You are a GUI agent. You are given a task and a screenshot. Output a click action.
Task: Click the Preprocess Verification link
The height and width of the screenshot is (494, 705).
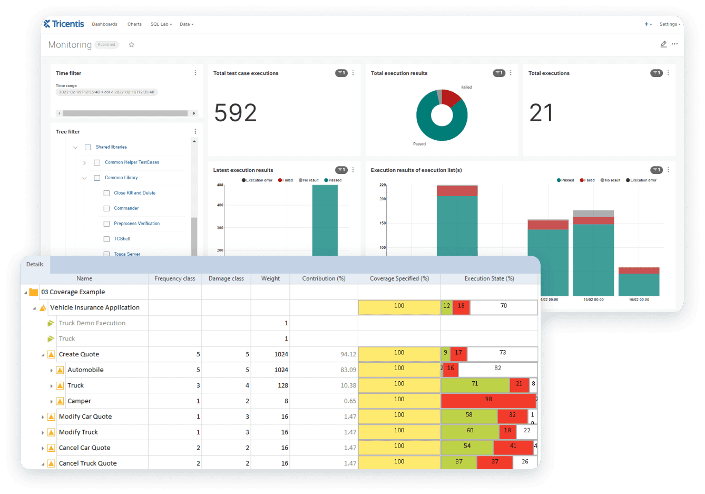click(x=136, y=224)
